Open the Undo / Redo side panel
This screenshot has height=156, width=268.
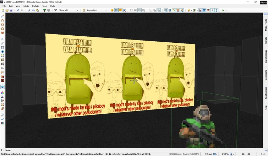(x=266, y=24)
